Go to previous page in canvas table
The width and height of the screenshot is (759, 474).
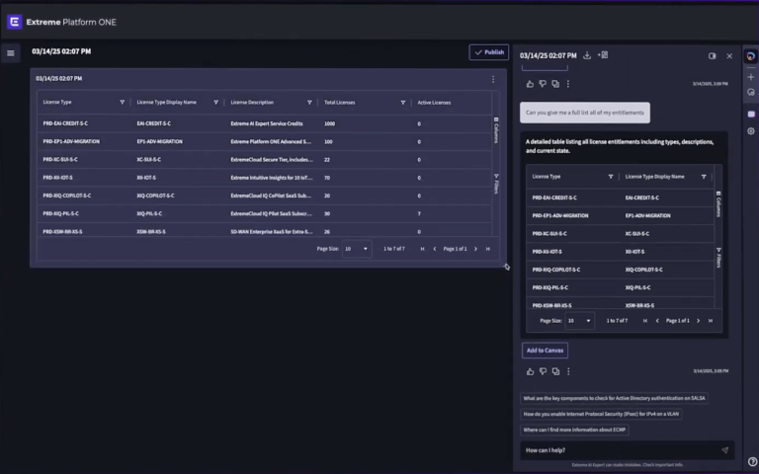click(x=435, y=249)
